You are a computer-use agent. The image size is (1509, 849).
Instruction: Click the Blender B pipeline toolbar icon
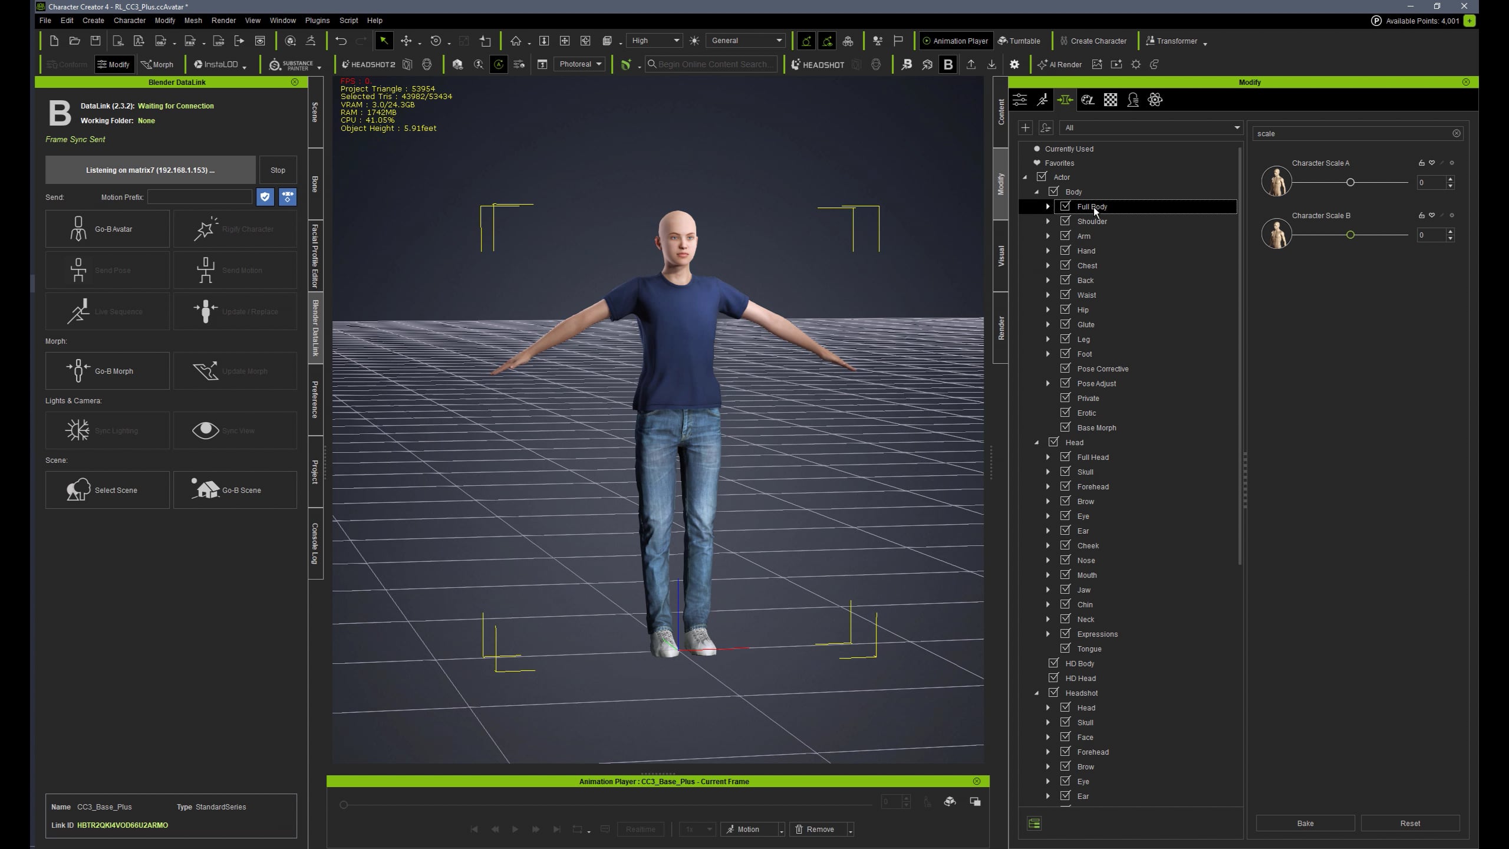click(948, 65)
